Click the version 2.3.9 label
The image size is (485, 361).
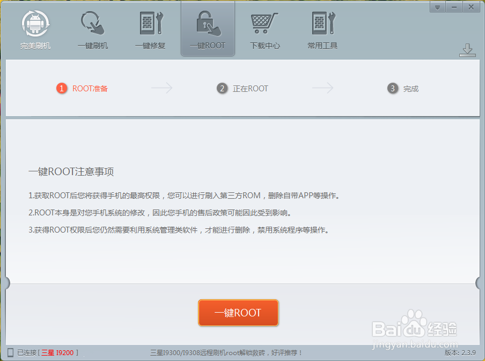pos(460,352)
